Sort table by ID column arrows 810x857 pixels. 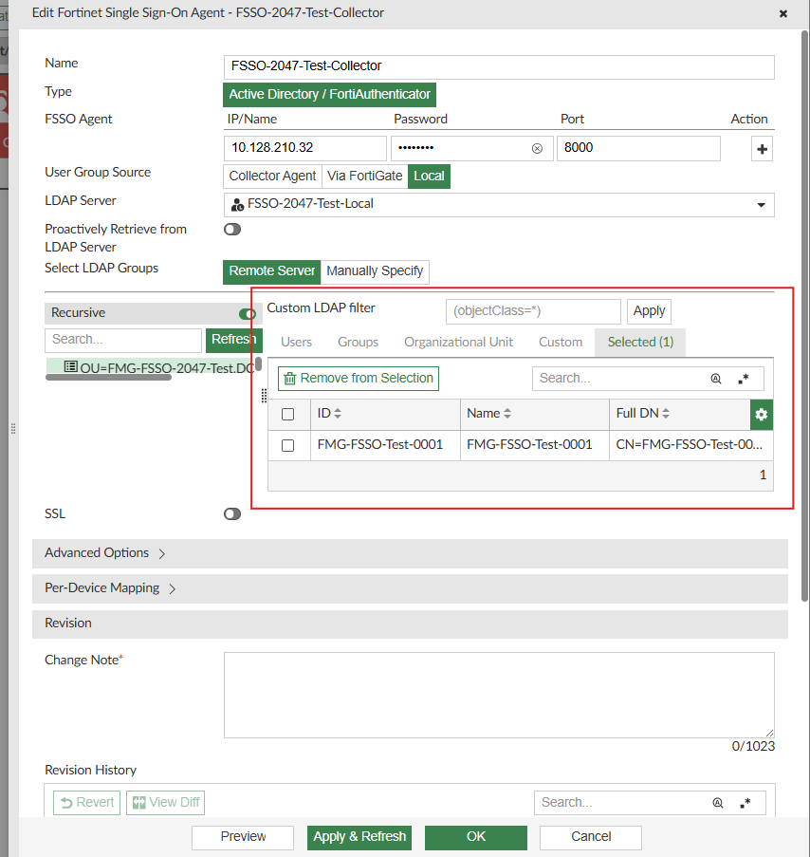coord(338,414)
